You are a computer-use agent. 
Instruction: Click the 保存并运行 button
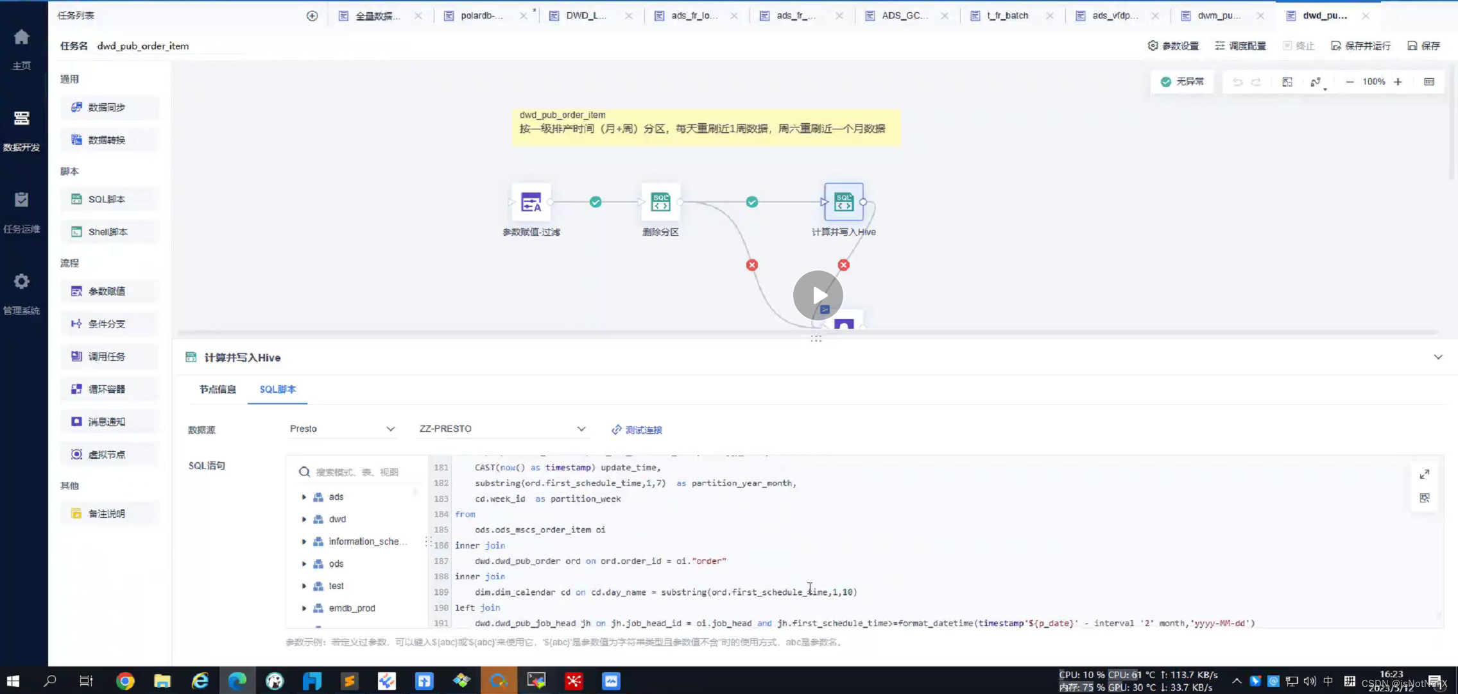pyautogui.click(x=1361, y=45)
